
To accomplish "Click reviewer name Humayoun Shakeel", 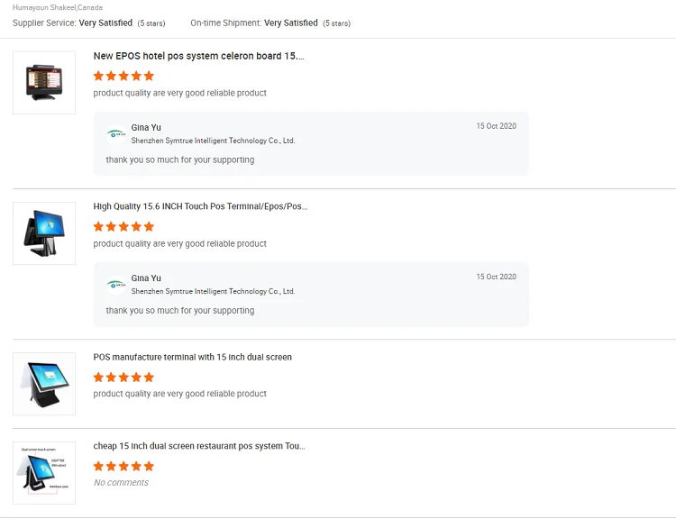I will tap(43, 7).
